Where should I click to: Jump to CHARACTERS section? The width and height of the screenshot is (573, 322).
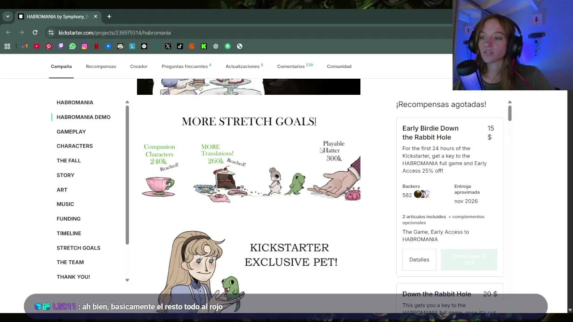coord(75,146)
